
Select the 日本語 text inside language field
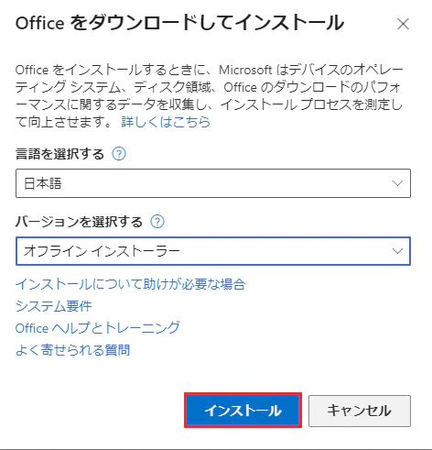tap(43, 183)
